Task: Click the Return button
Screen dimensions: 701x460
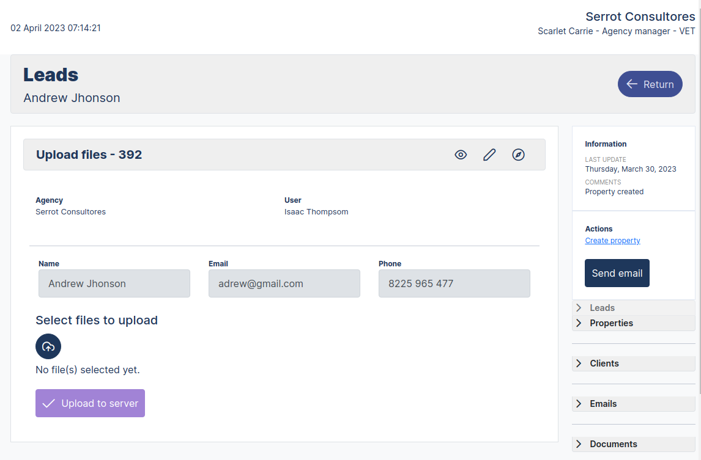Action: pyautogui.click(x=650, y=84)
